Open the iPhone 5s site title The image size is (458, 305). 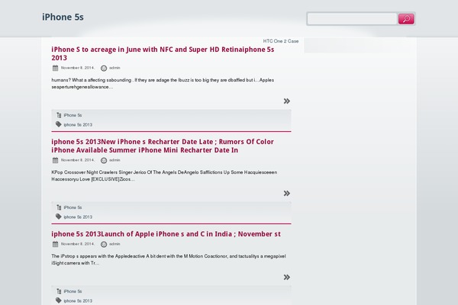pos(63,17)
